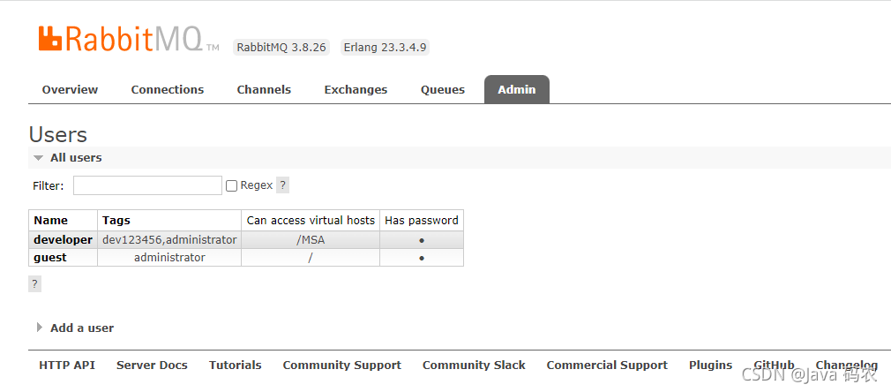Sort users by the Name column header

[50, 220]
